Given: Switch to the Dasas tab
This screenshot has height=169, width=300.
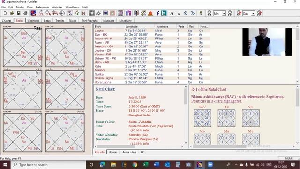Looking at the screenshot, I should [47, 20].
